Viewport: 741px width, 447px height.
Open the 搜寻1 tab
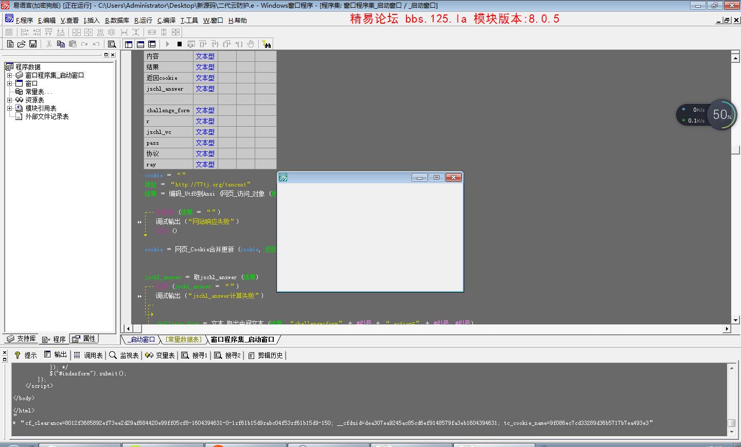195,355
